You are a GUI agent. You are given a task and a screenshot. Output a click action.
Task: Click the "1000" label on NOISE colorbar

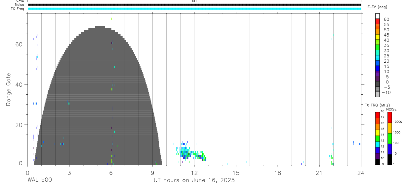pyautogui.click(x=397, y=132)
